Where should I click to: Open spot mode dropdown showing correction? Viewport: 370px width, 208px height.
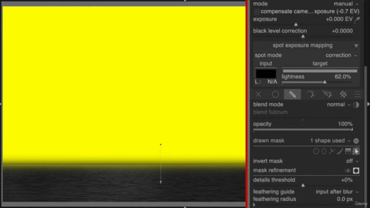tap(341, 55)
